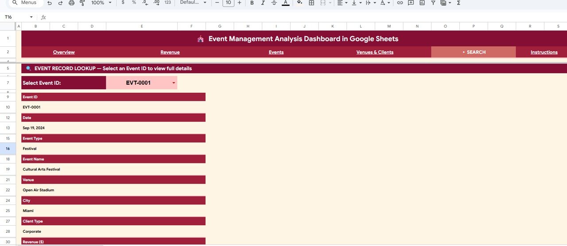Click the 'Cultural Arts Festival' cell
567x246 pixels.
[x=113, y=169]
